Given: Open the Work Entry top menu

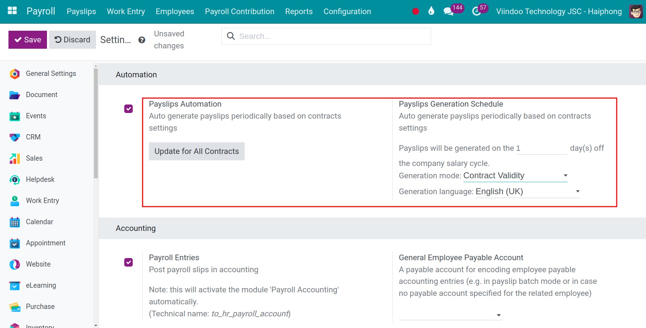Looking at the screenshot, I should pyautogui.click(x=126, y=11).
